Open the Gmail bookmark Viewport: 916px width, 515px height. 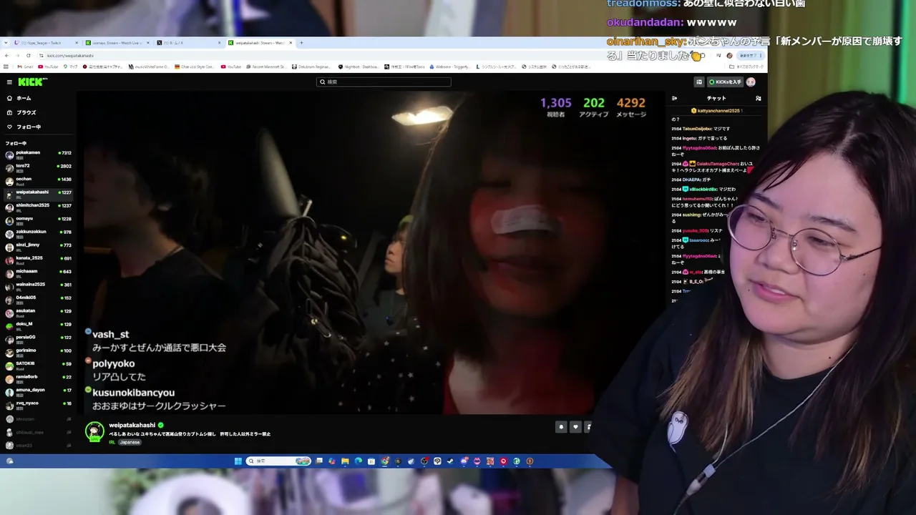[x=26, y=67]
